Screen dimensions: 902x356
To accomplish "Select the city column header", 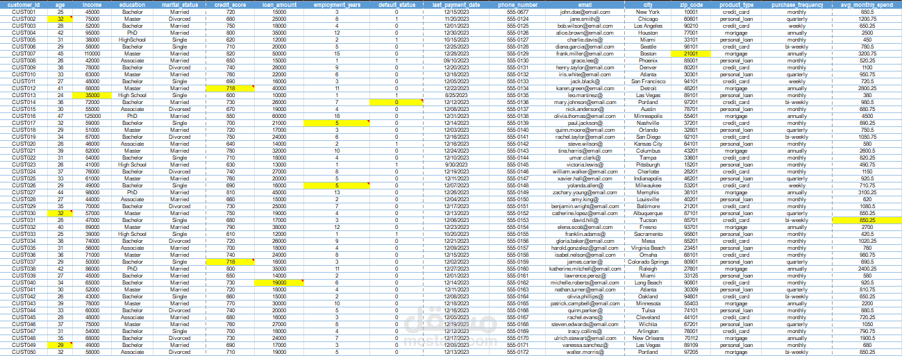I will (x=648, y=5).
